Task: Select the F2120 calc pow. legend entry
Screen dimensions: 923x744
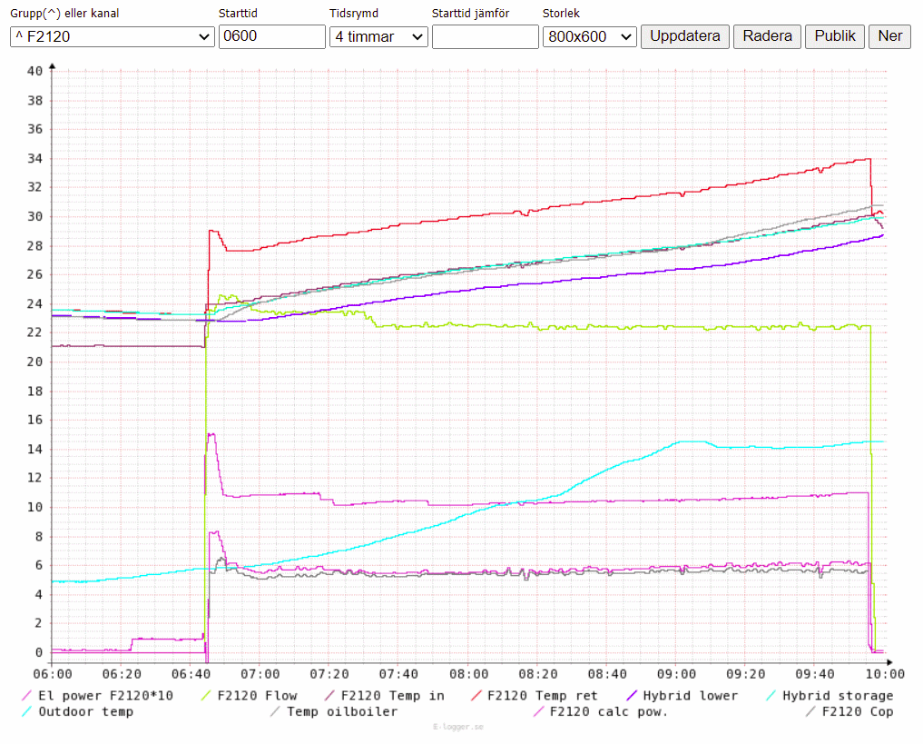Action: click(x=608, y=711)
